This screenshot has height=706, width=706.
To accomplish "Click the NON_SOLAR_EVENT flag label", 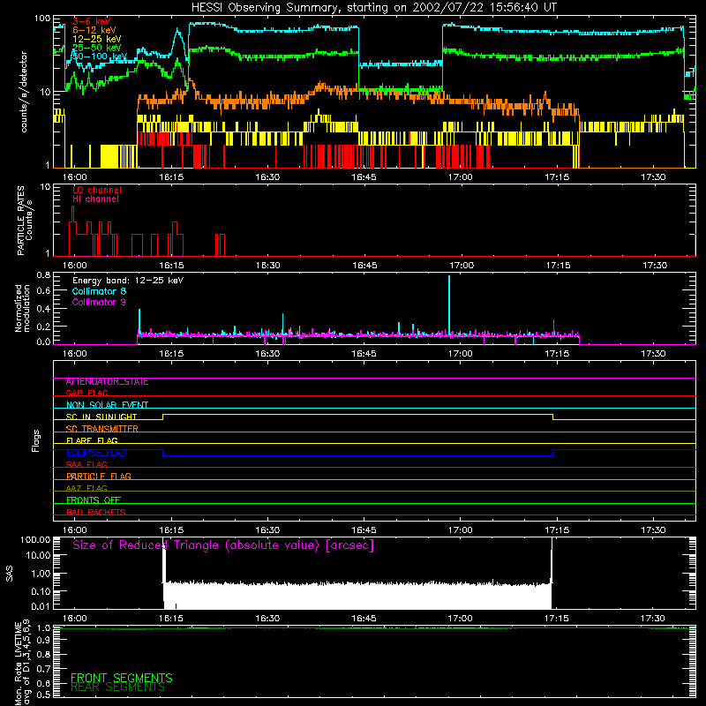I will pos(107,405).
